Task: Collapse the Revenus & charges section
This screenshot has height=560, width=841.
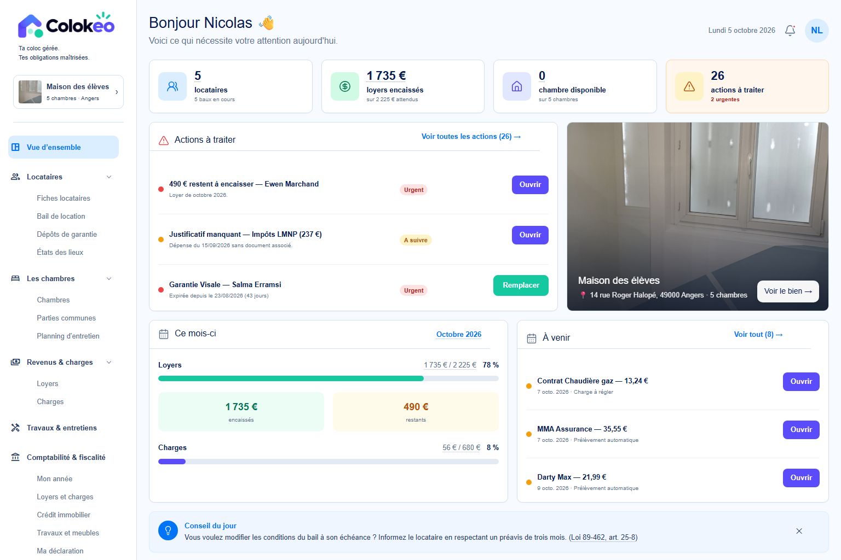Action: [x=109, y=362]
